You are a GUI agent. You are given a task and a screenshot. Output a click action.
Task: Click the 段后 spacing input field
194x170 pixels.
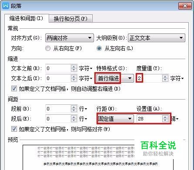click(58, 119)
